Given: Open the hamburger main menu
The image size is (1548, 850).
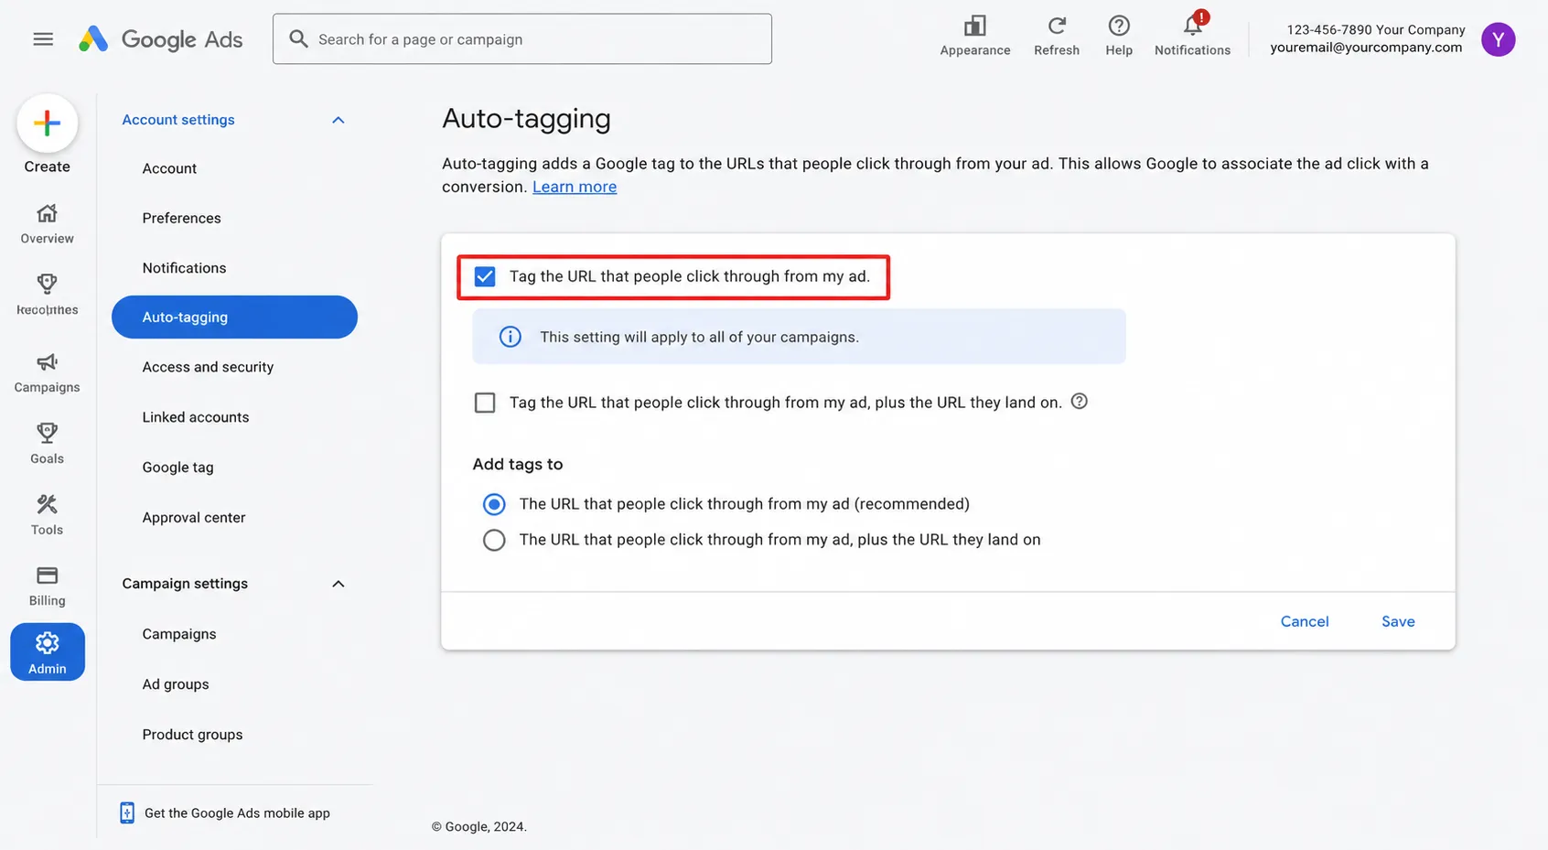Looking at the screenshot, I should (x=43, y=39).
